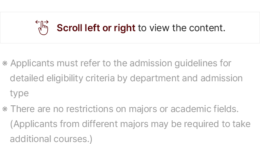260x144 pixels.
Task: Click the word 'right' in the banner
Action: [x=125, y=28]
